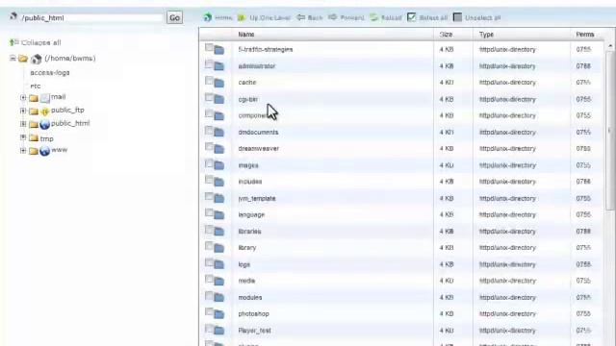Click folder icon of libraries row

[x=218, y=232]
